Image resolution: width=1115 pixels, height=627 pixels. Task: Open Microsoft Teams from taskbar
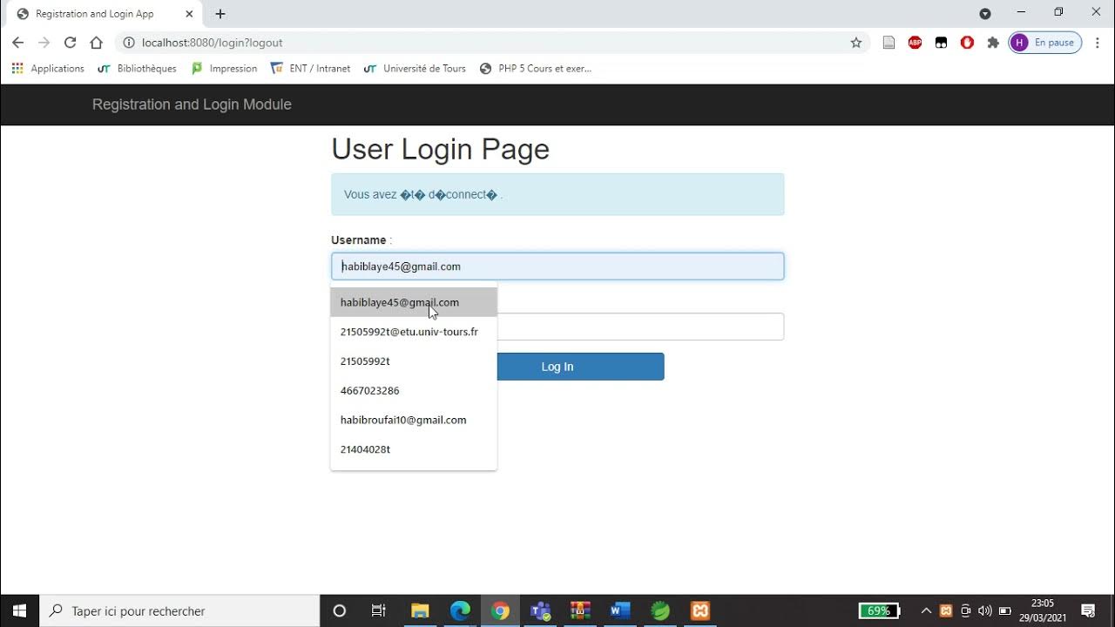[540, 611]
